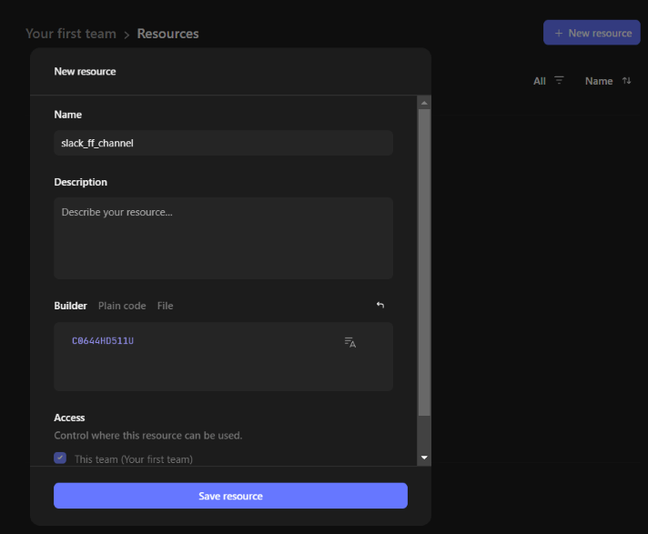Uncheck the This team (Your first team) checkbox
648x534 pixels.
click(x=60, y=458)
